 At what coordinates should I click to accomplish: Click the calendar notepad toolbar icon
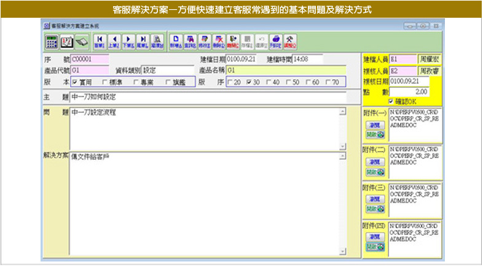coord(66,41)
